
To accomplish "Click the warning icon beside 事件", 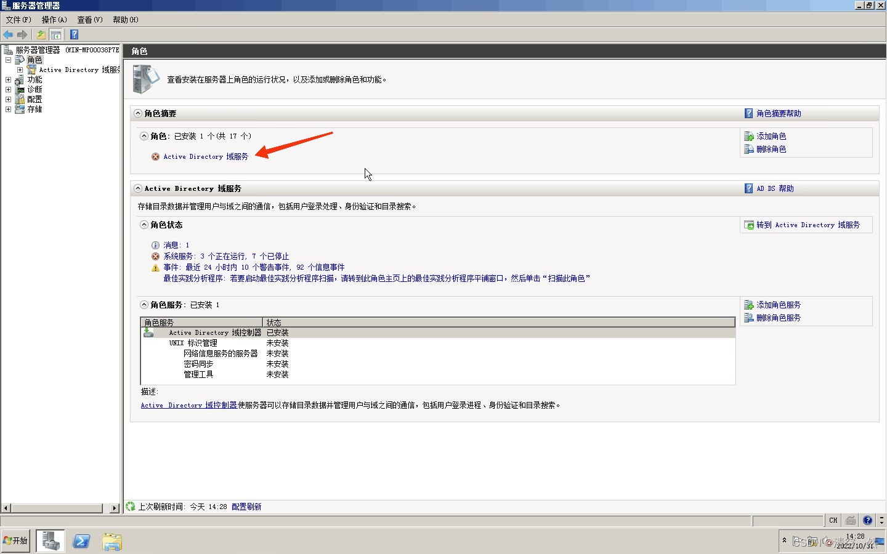I will click(x=155, y=267).
